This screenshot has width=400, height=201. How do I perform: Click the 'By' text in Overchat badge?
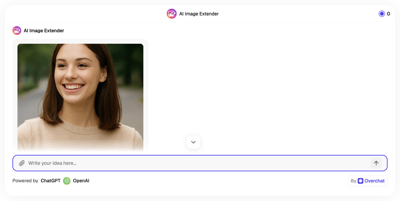[x=353, y=181]
